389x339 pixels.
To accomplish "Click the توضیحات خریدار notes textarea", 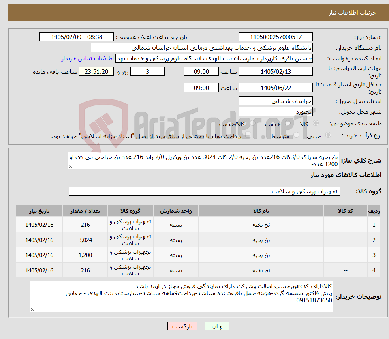I will (x=181, y=297).
